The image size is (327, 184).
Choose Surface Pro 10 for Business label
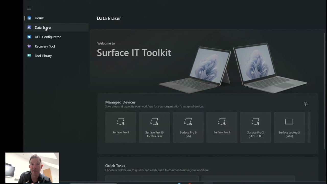click(154, 134)
